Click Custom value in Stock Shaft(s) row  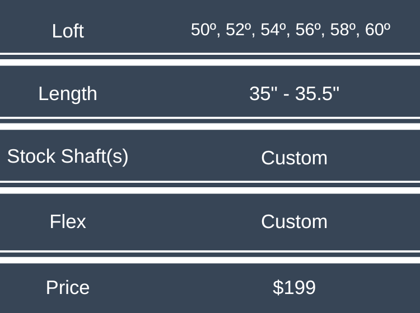294,158
